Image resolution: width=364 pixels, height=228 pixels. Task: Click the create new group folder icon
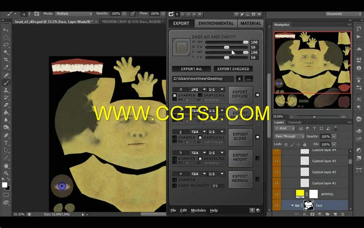point(327,214)
